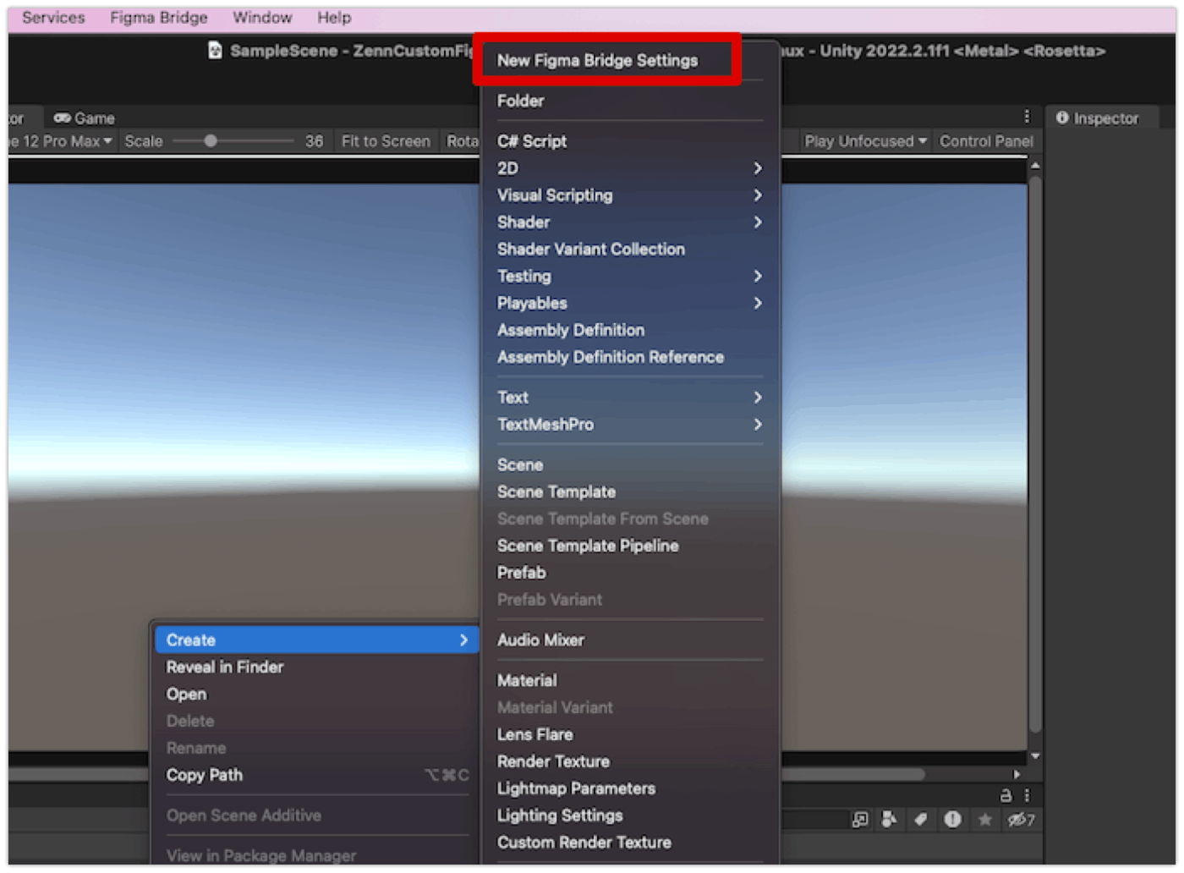The image size is (1184, 873).
Task: Open search in window icon in Project panel
Action: pyautogui.click(x=859, y=819)
